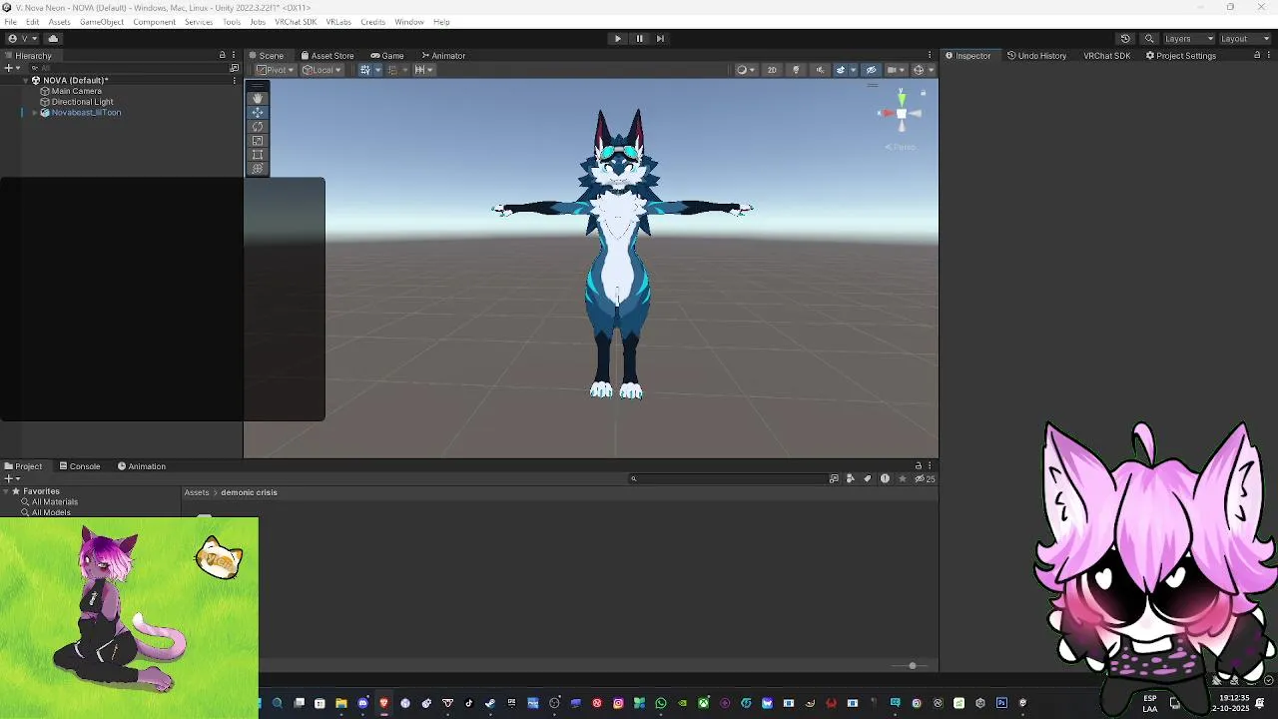1278x719 pixels.
Task: Collapse the Favorites group
Action: (x=6, y=491)
